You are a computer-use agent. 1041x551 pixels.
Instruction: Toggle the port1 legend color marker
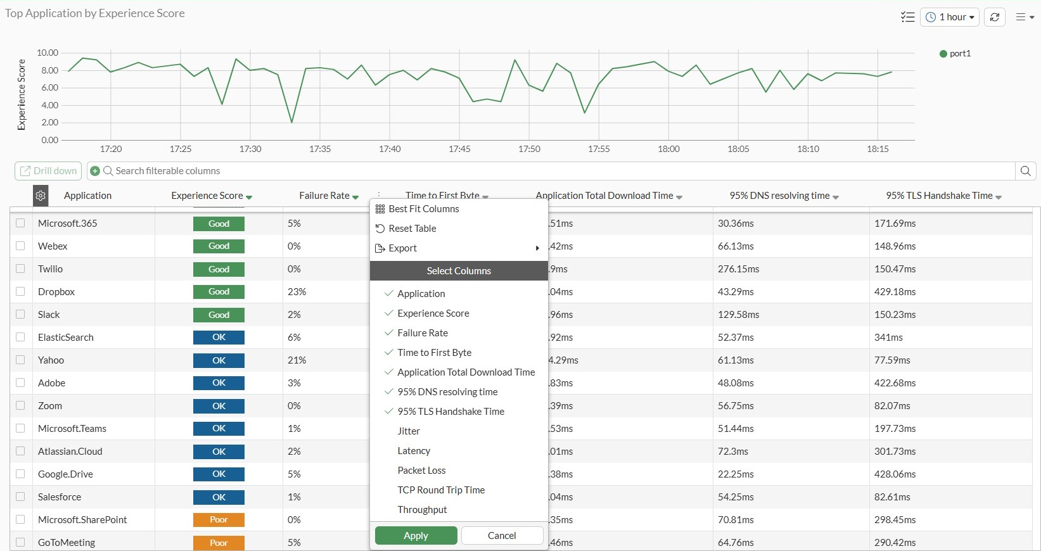point(943,54)
